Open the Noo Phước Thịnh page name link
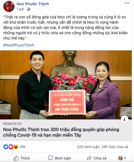 point(33,4)
